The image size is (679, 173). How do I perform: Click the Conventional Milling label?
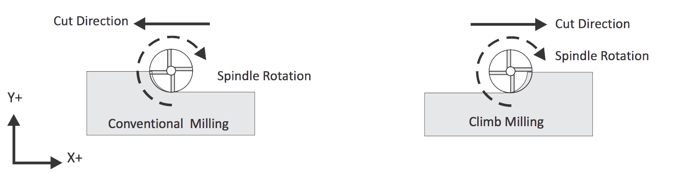click(x=168, y=124)
